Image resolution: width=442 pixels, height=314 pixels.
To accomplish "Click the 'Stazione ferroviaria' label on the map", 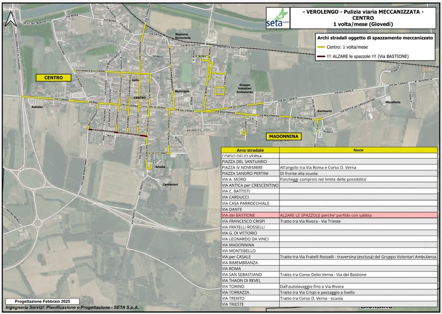I will coord(183,36).
